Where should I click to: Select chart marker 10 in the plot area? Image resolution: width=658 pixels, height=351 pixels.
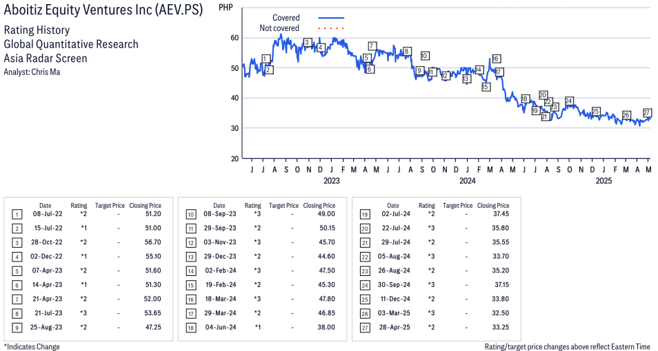pyautogui.click(x=424, y=56)
